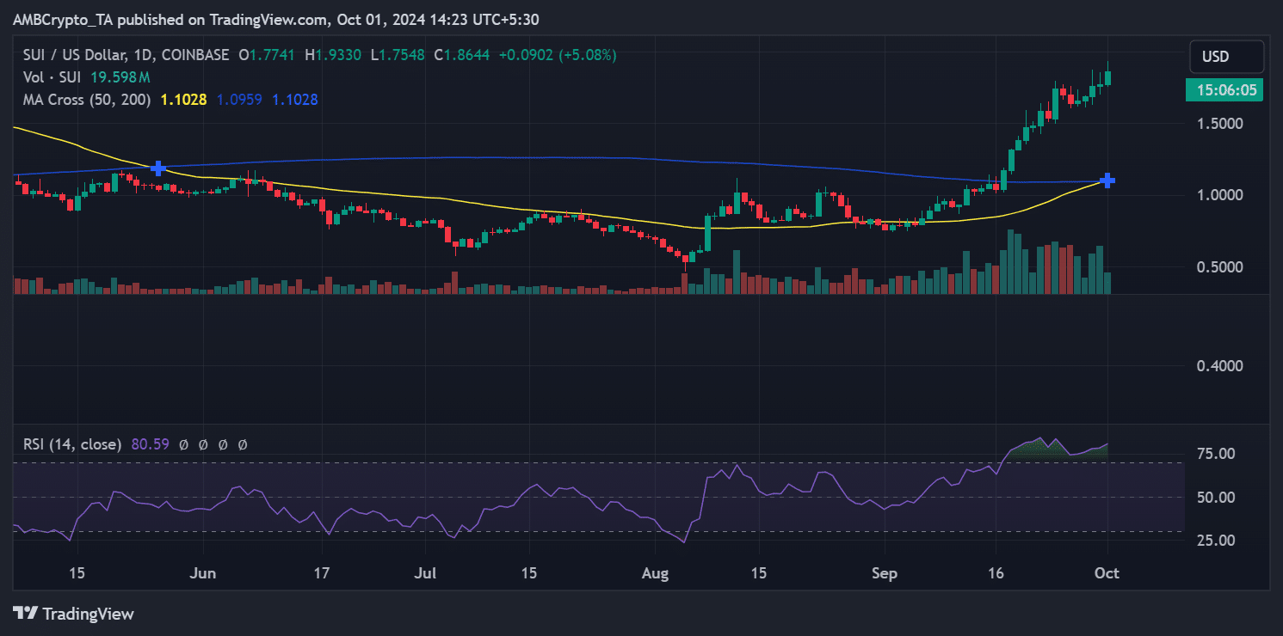Click the blue cross marker near late May

[158, 168]
